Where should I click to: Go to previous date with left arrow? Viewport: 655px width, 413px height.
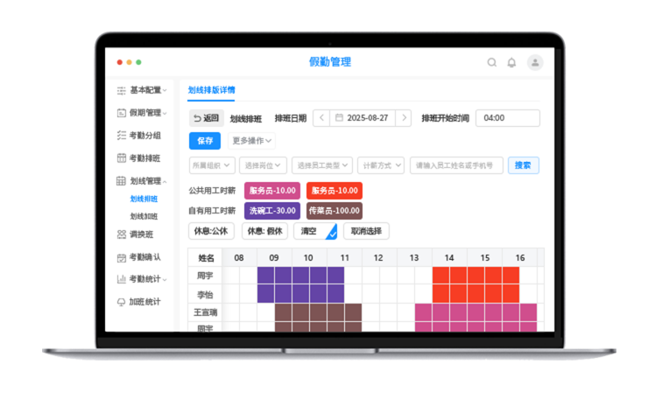pos(321,118)
